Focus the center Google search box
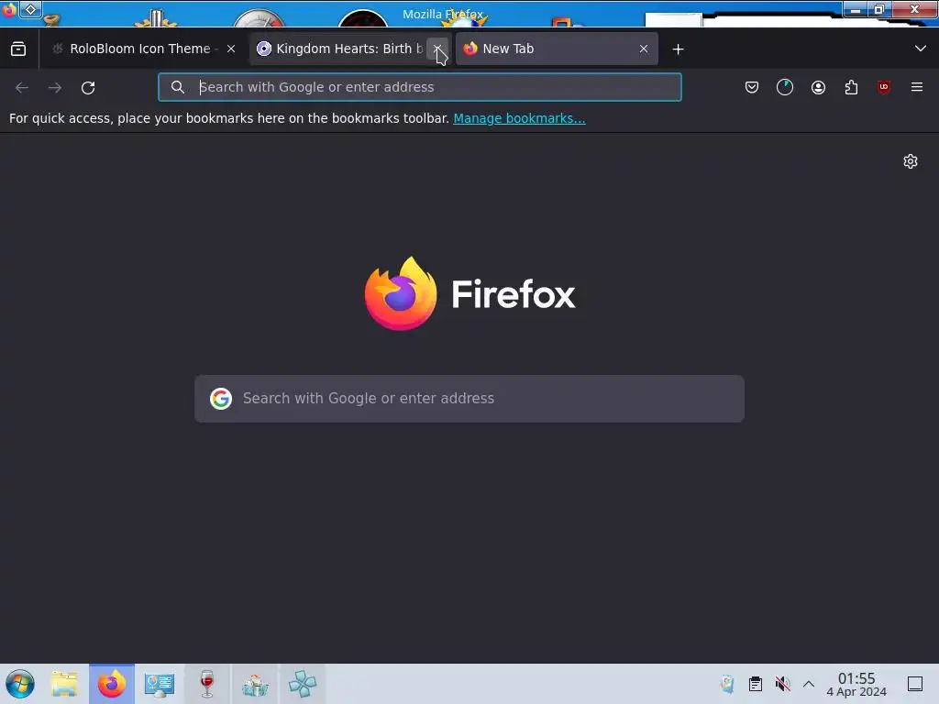The image size is (939, 704). (x=469, y=399)
